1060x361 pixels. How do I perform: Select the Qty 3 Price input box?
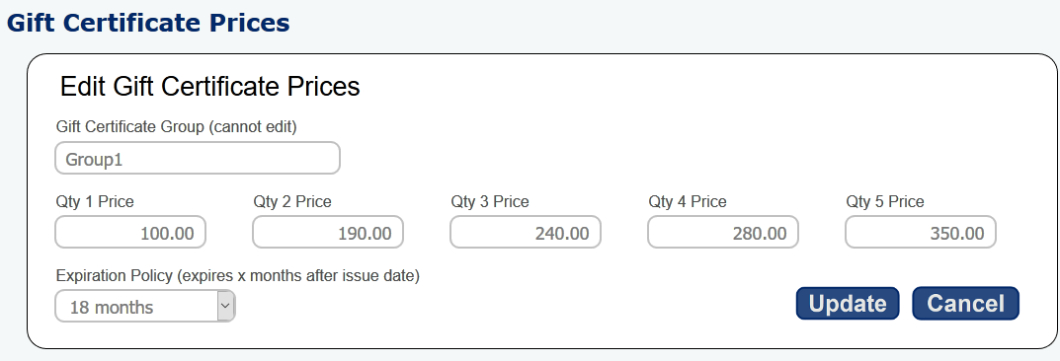pos(526,233)
